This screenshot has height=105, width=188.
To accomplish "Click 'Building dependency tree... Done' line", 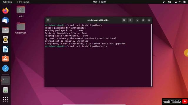I will (66, 33).
